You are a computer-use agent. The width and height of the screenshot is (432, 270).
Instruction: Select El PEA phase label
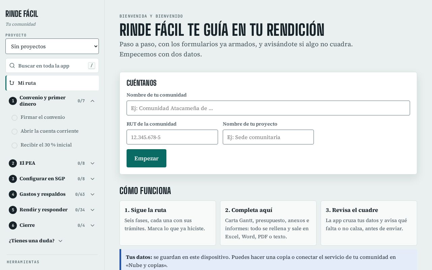click(27, 163)
